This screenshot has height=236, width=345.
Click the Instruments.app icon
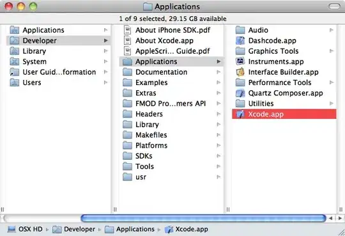(x=240, y=61)
